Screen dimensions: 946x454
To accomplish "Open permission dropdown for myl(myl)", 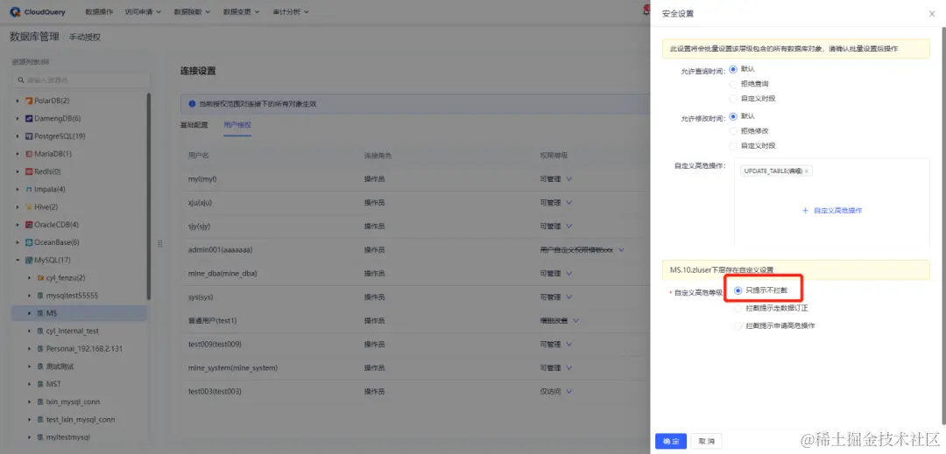I will (x=569, y=178).
